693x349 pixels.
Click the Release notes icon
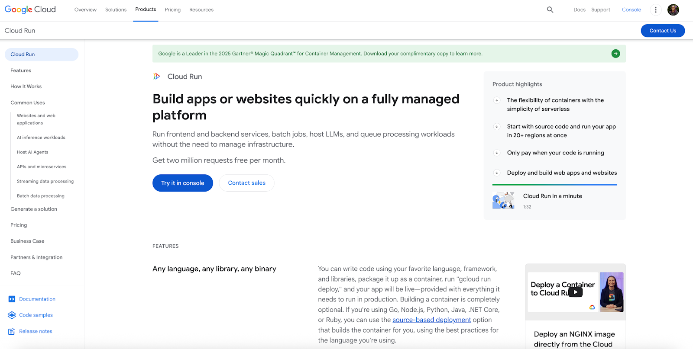point(12,331)
